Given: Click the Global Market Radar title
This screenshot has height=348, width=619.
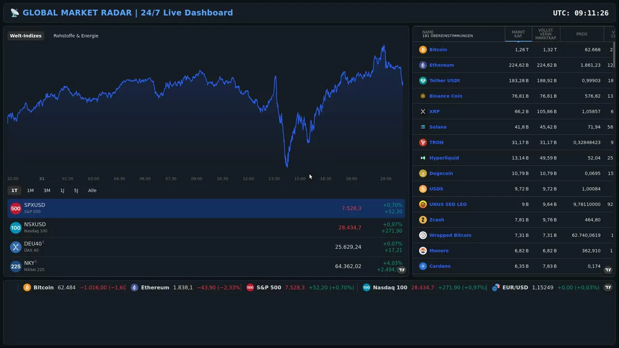Looking at the screenshot, I should coord(121,13).
